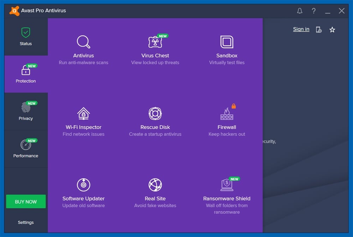Click 'Create a startup antivirus' text
Image resolution: width=353 pixels, height=237 pixels.
click(155, 134)
